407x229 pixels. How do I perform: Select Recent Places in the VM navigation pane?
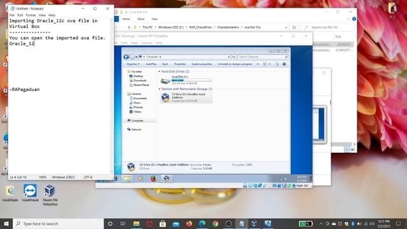[141, 85]
